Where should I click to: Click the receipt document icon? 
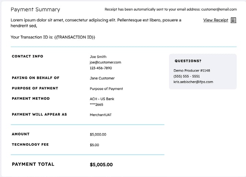[234, 20]
